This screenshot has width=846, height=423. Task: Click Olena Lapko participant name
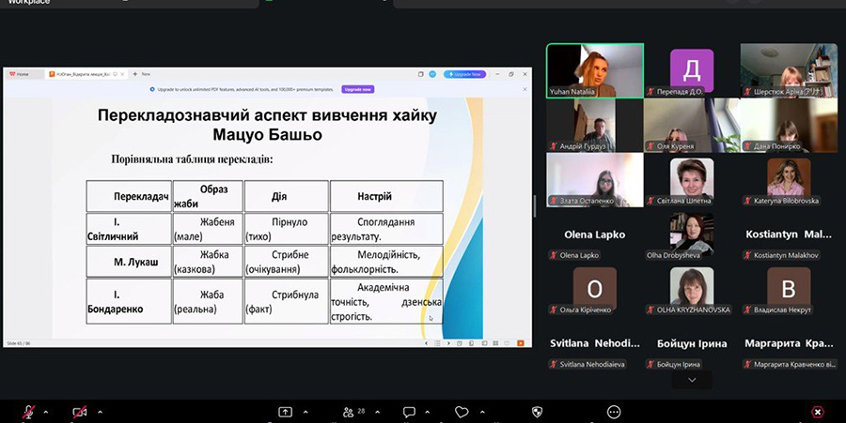tap(595, 234)
